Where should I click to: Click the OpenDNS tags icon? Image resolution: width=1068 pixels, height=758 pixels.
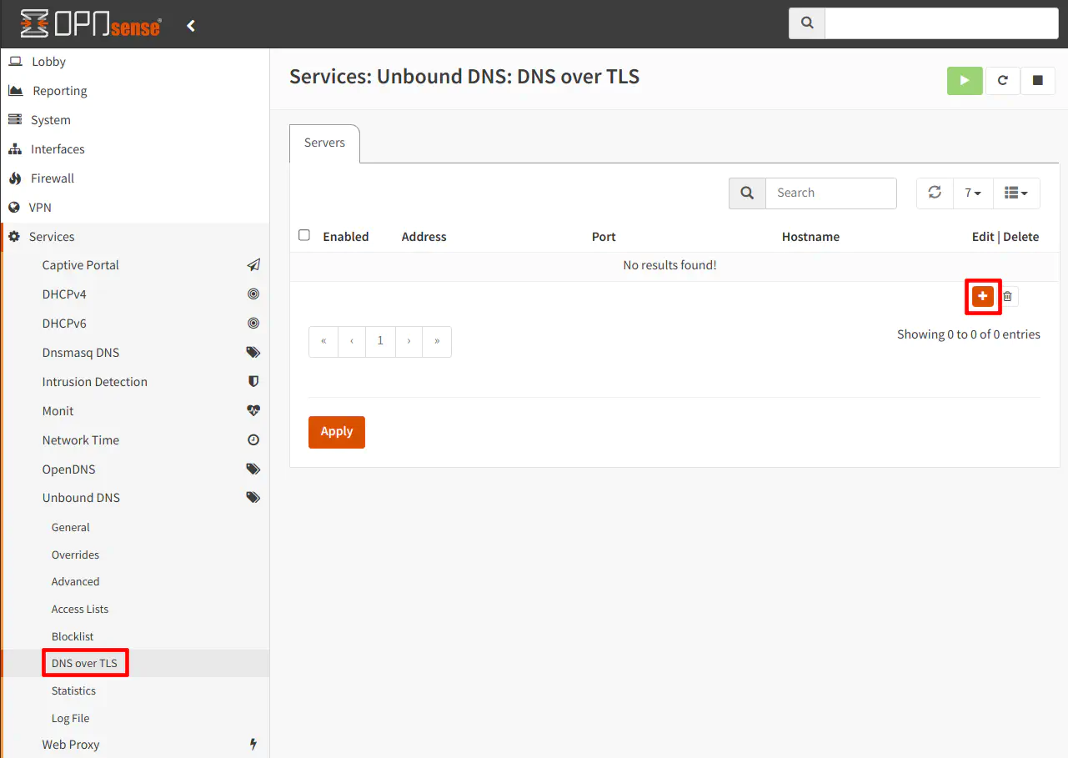point(253,469)
